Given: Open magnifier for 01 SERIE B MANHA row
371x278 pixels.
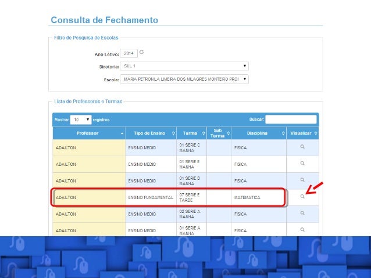Looking at the screenshot, I should pos(302,180).
